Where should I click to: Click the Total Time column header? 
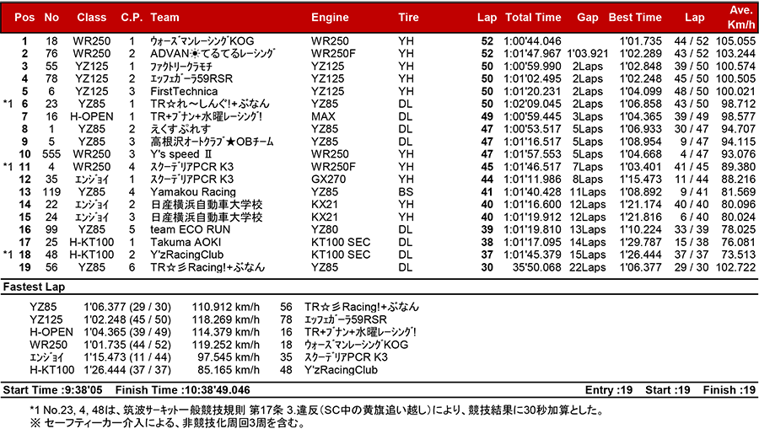click(x=533, y=17)
